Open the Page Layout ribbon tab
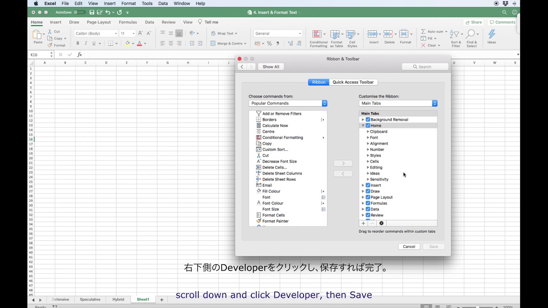Screen dimensions: 548x308 click(x=98, y=22)
